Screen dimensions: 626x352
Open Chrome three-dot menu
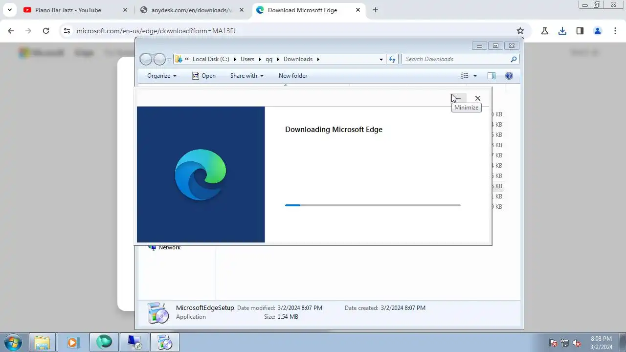click(x=615, y=31)
